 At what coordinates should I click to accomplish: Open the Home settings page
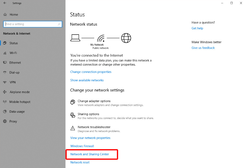coord(14,15)
